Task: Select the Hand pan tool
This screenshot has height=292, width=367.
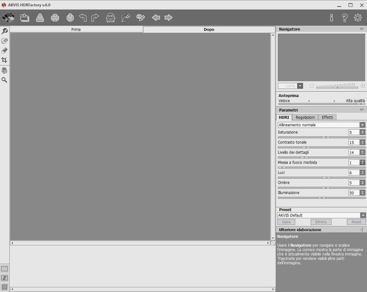Action: tap(4, 70)
